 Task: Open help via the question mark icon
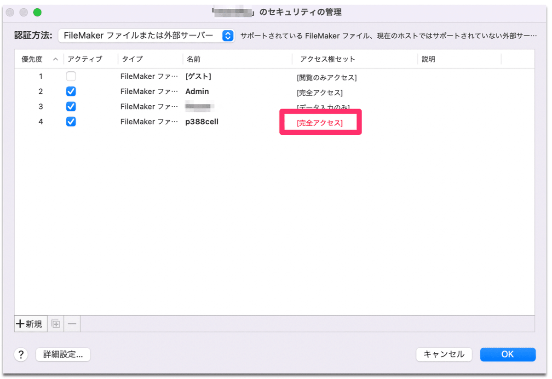21,355
